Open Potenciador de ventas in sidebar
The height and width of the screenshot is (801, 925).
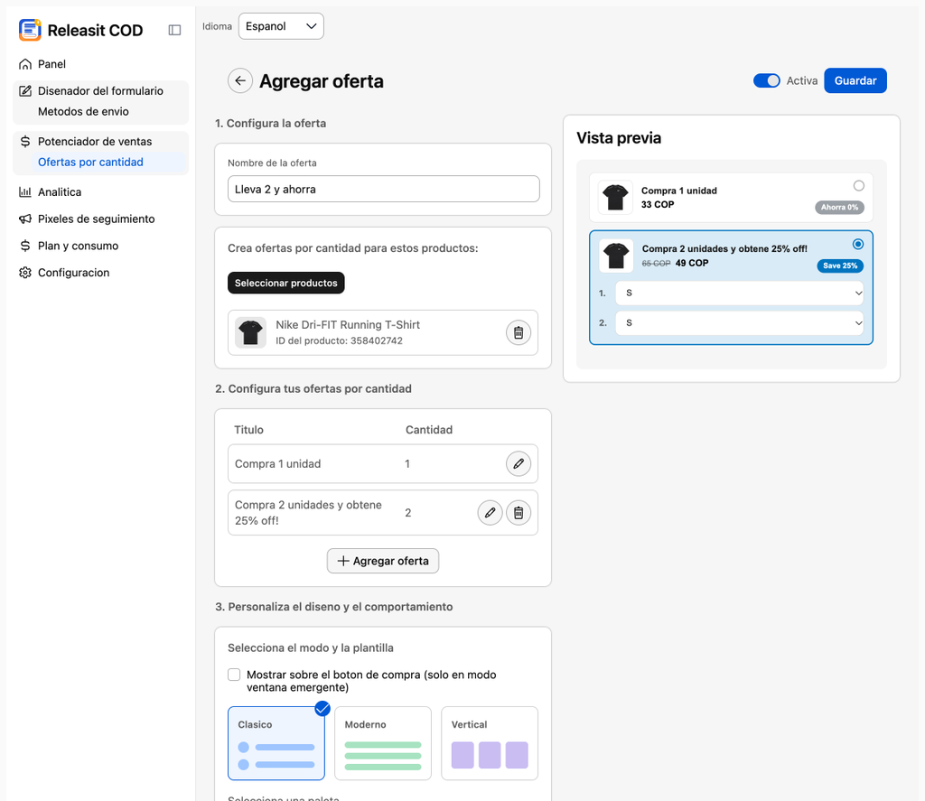click(x=95, y=141)
